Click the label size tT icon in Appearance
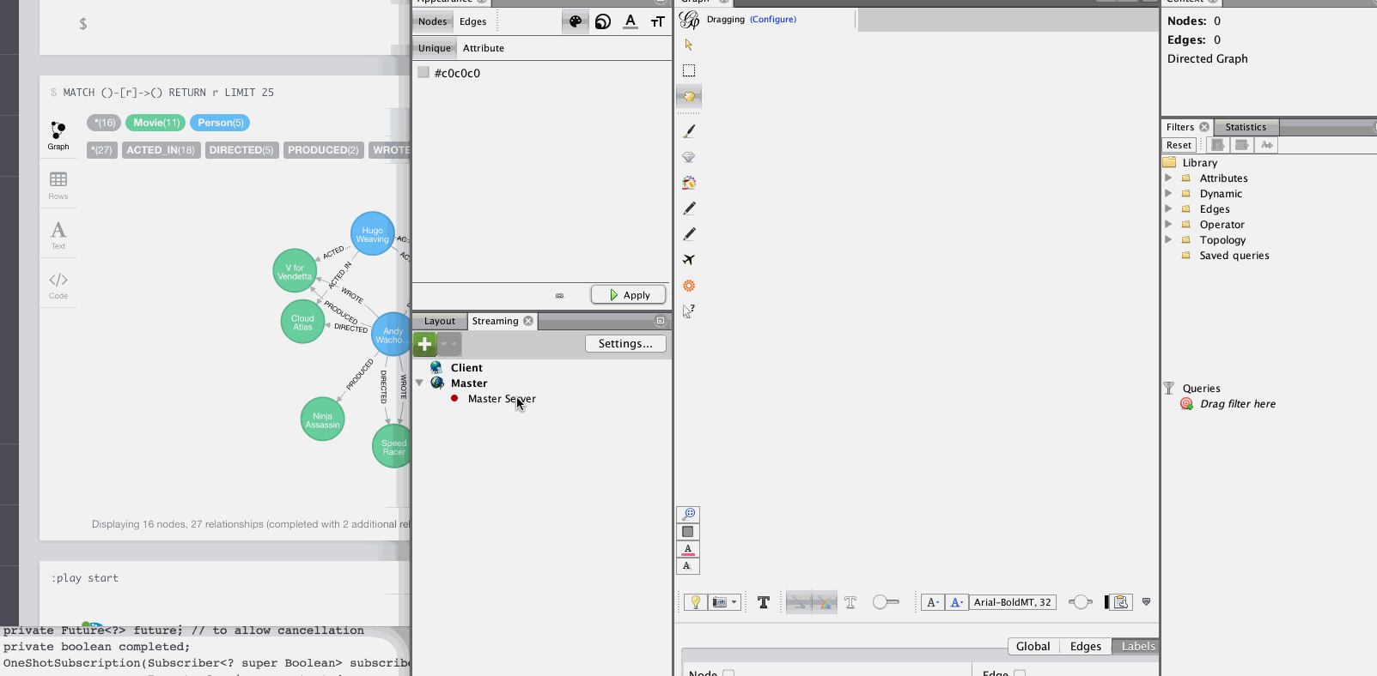This screenshot has width=1377, height=676. 658,21
